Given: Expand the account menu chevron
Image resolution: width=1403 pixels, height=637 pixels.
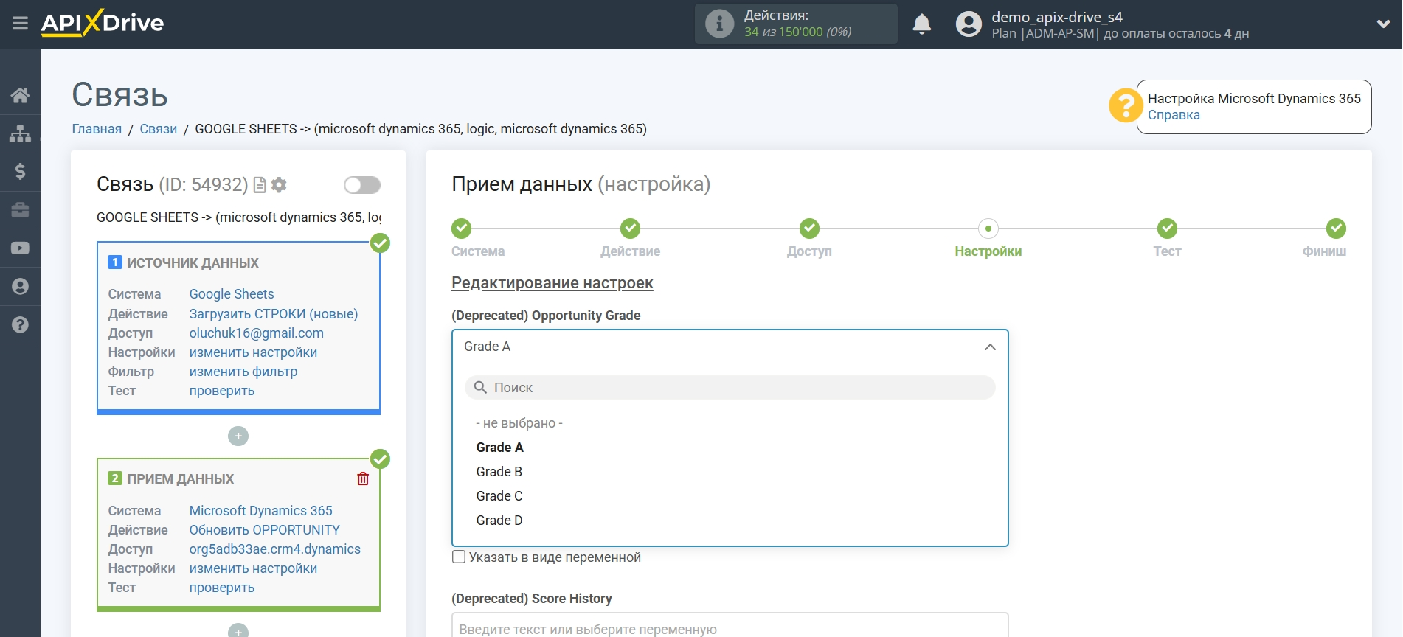Looking at the screenshot, I should pos(1383,24).
